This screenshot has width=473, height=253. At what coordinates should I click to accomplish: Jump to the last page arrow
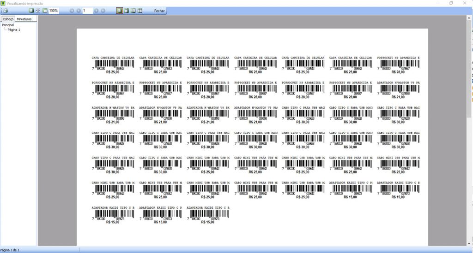[103, 10]
